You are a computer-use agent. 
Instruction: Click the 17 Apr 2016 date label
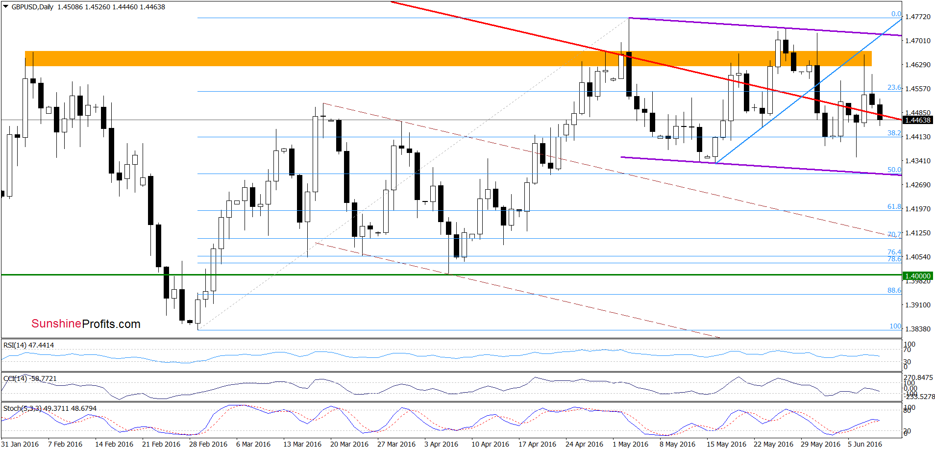[x=538, y=444]
